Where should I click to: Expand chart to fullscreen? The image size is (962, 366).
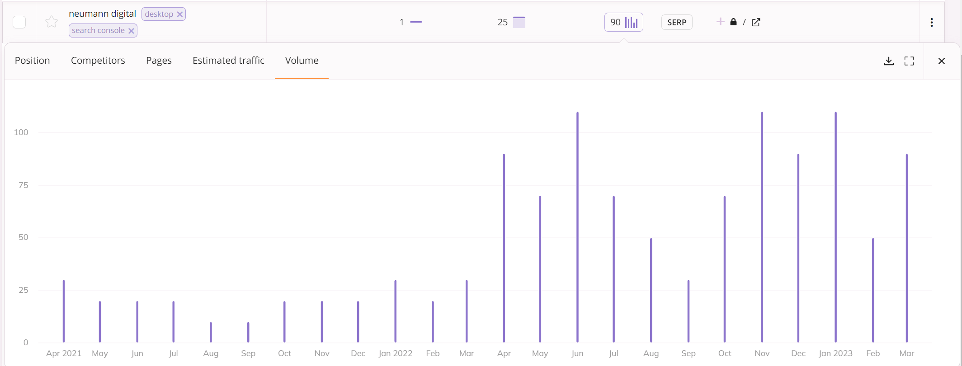(x=909, y=61)
